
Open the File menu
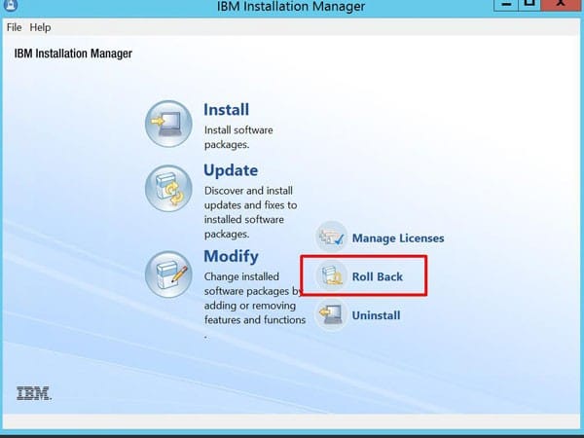[x=15, y=27]
